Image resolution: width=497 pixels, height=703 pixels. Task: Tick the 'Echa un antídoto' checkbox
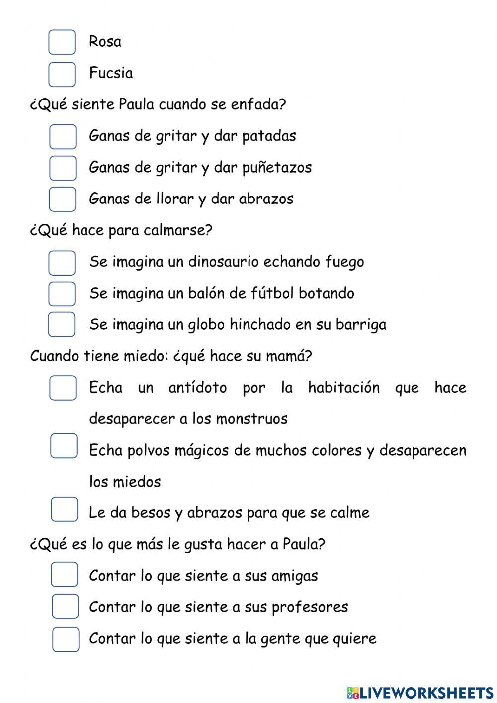point(63,388)
